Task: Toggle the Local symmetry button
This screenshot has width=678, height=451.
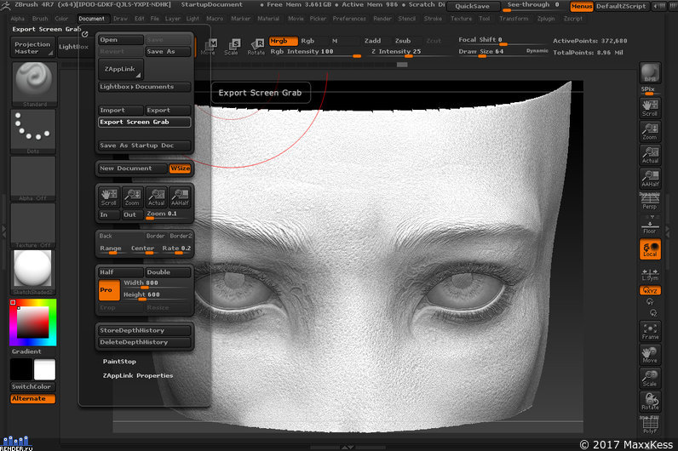Action: 650,249
